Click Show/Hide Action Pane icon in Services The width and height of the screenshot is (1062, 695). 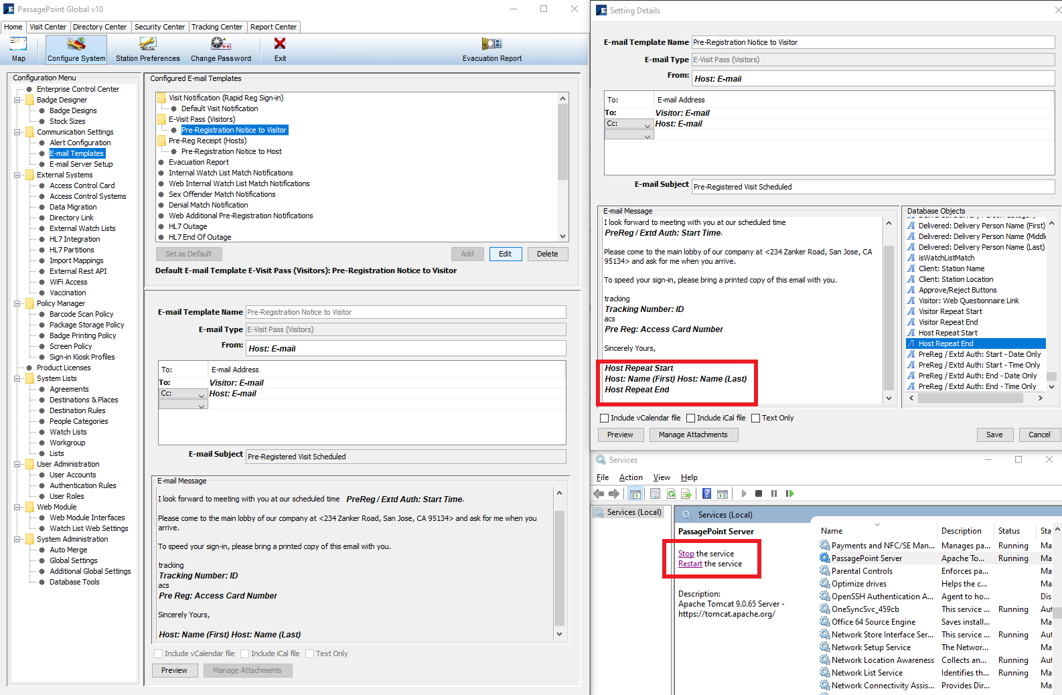click(723, 493)
